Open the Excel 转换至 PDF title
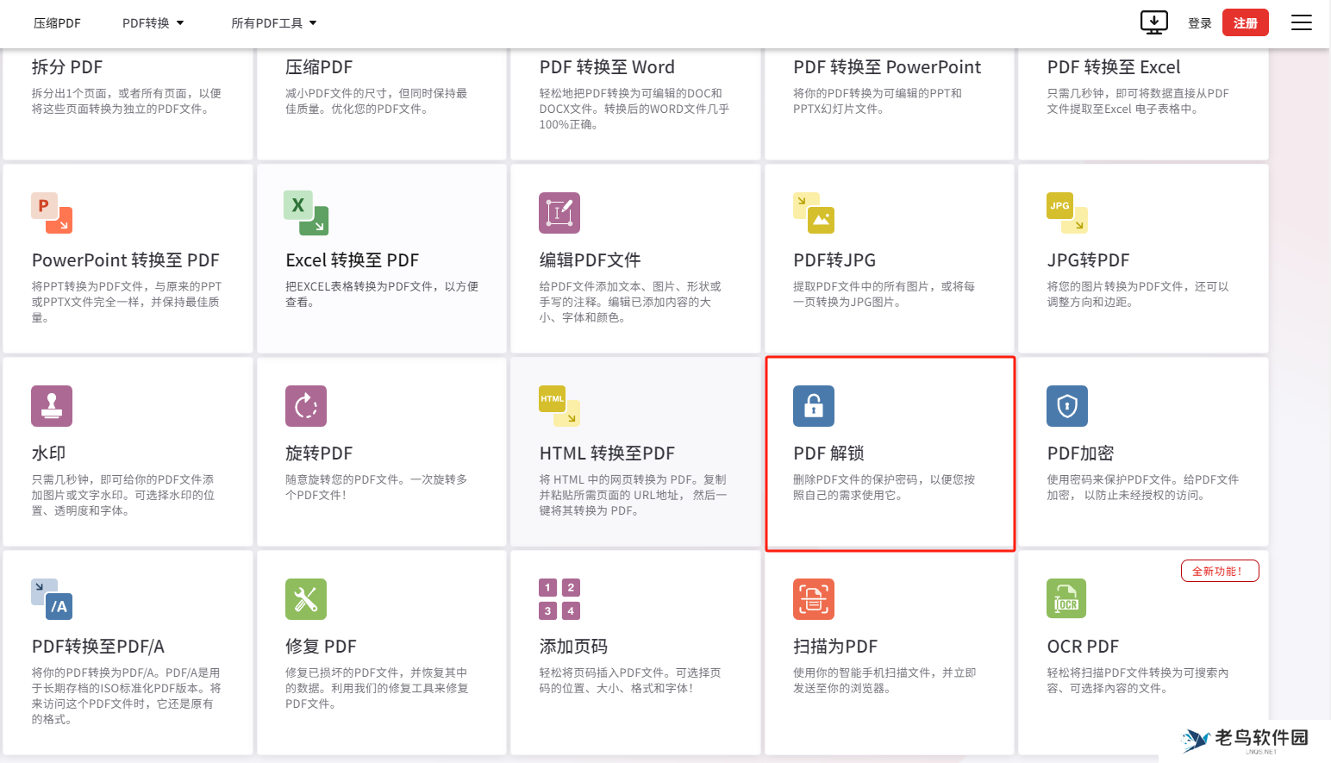Viewport: 1331px width, 763px height. click(352, 260)
